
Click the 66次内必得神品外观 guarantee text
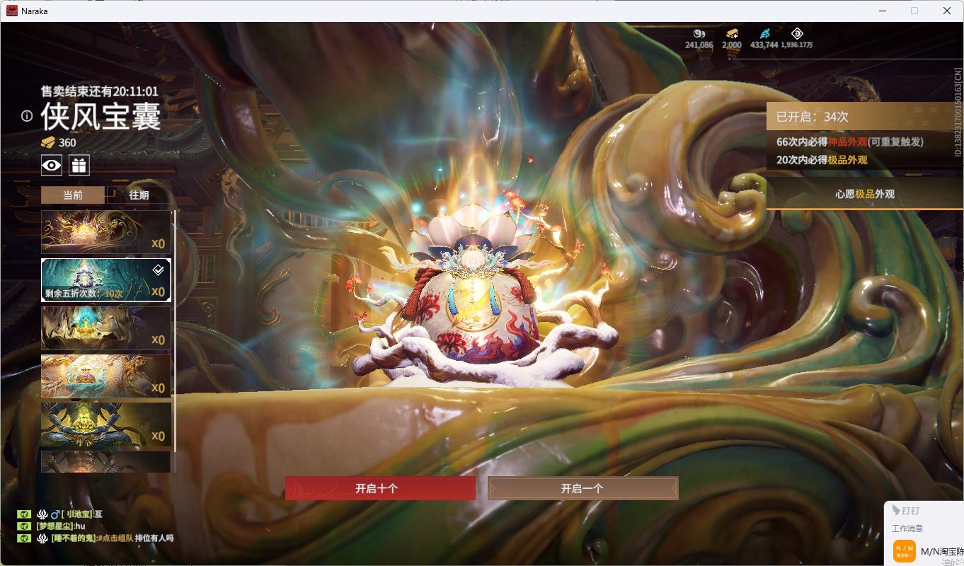pyautogui.click(x=849, y=141)
